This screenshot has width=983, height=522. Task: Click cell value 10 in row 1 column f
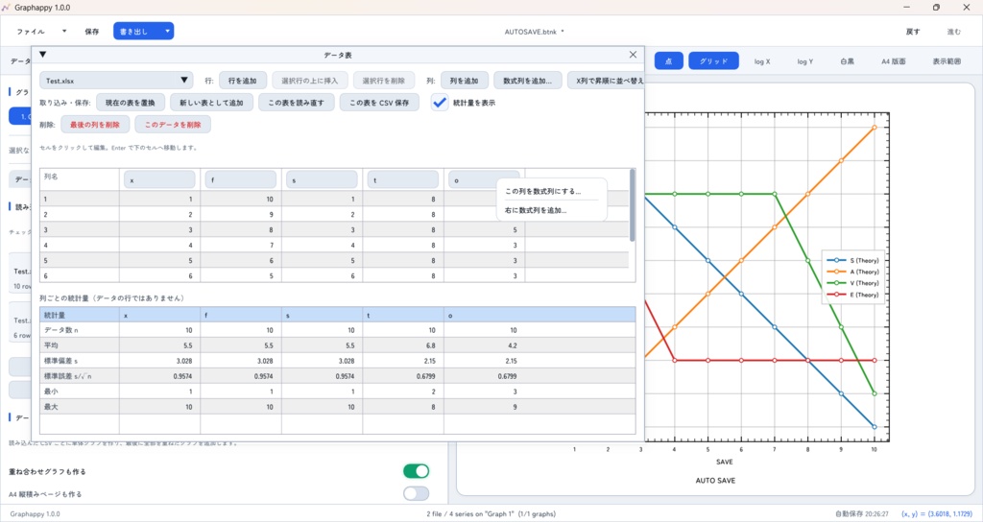241,199
